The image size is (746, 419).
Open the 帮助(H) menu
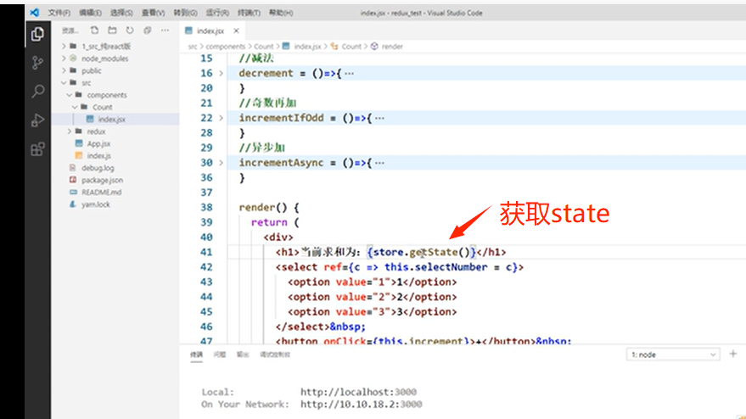pos(281,13)
